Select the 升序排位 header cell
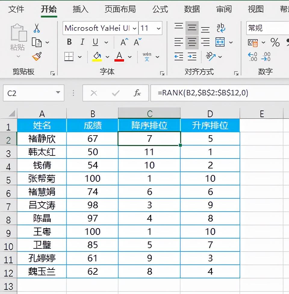The height and width of the screenshot is (294, 289). tap(210, 125)
